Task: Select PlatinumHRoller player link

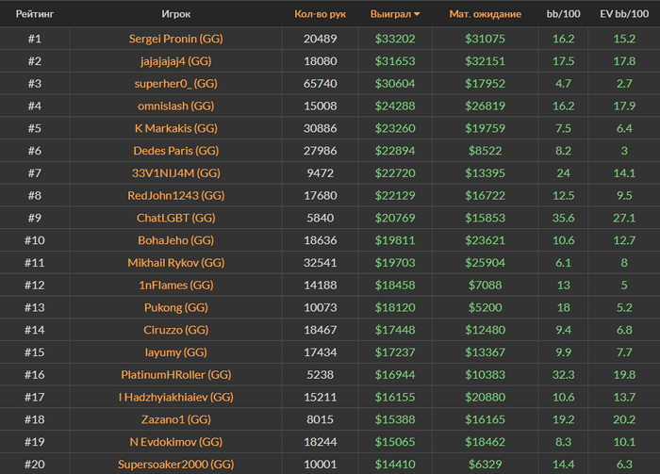Action: coord(176,375)
